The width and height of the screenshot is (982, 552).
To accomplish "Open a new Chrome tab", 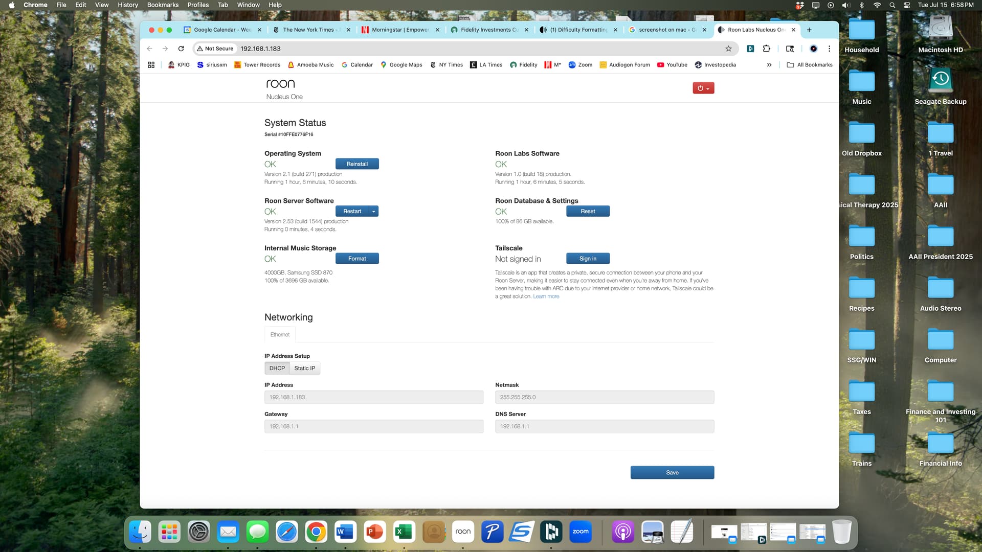I will pyautogui.click(x=809, y=30).
